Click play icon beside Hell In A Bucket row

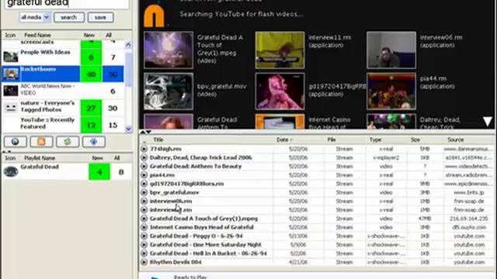144,253
